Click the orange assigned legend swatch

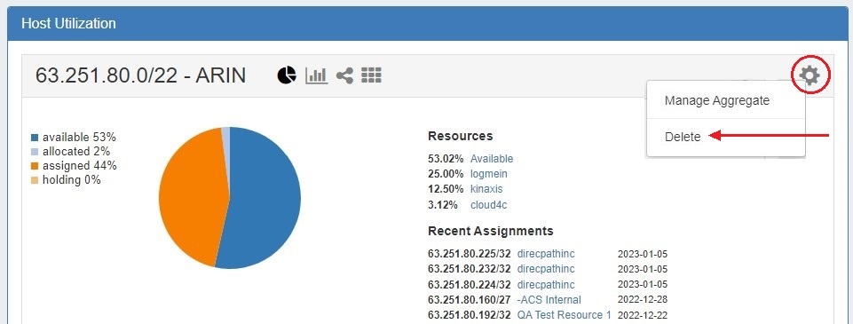(36, 166)
